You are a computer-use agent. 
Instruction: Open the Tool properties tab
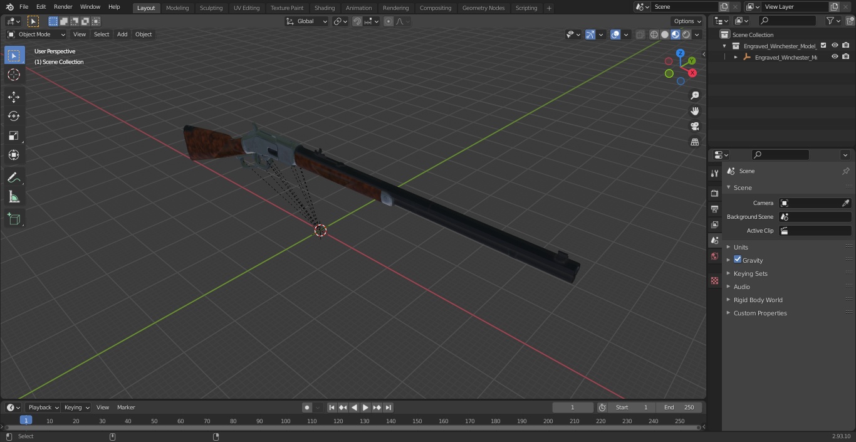714,173
